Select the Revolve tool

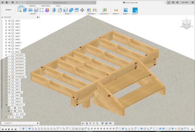(x=31, y=10)
